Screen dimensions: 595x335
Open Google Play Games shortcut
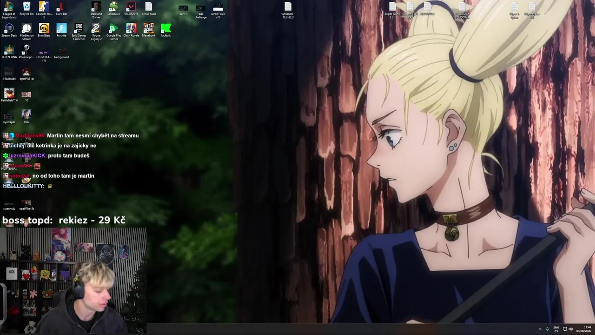pyautogui.click(x=113, y=32)
